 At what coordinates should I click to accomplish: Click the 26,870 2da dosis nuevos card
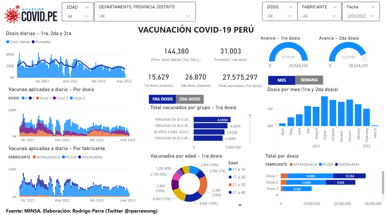pos(196,81)
